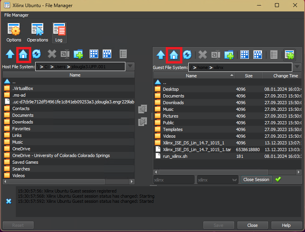
Task: Select 'OneDrive - University of Colorado Colorado Springs' folder
Action: (x=69, y=155)
